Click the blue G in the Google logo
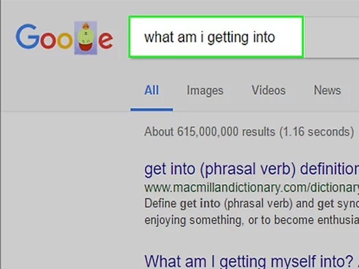Image resolution: width=359 pixels, height=269 pixels. click(27, 37)
